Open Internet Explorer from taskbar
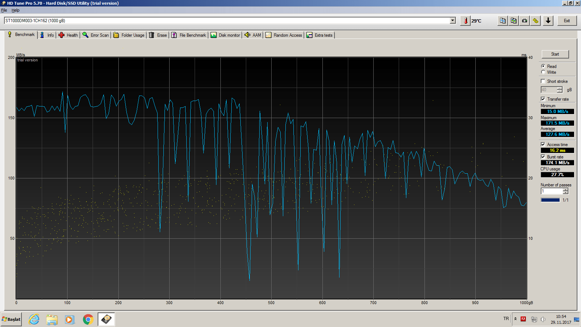The width and height of the screenshot is (581, 327). (34, 319)
